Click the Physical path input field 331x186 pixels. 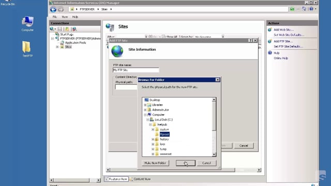[x=126, y=87]
